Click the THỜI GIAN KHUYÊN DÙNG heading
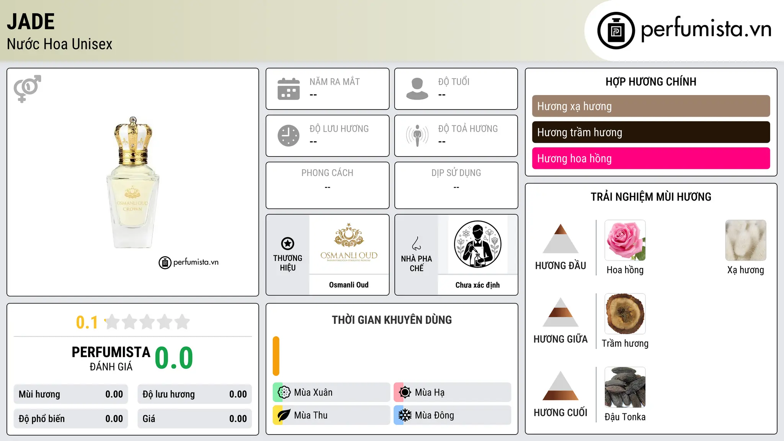This screenshot has width=784, height=441. (392, 320)
